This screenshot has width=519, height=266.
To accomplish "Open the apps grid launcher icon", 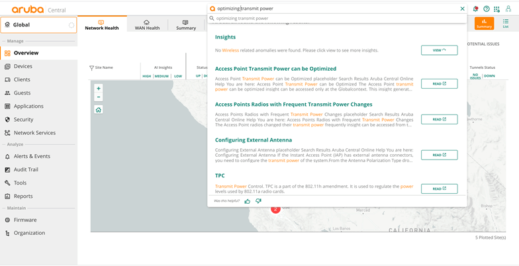I will [x=497, y=9].
